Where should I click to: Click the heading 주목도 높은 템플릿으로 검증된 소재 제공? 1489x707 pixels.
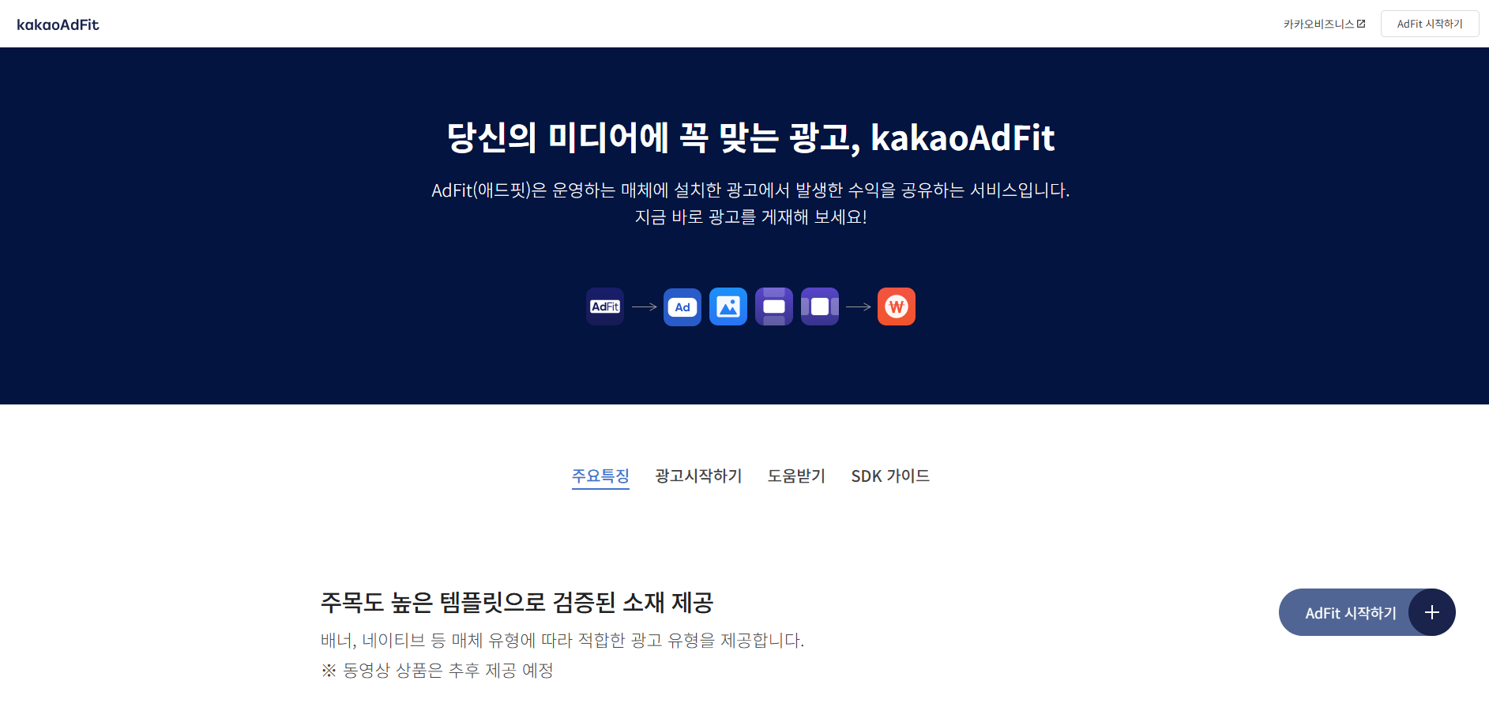click(517, 603)
